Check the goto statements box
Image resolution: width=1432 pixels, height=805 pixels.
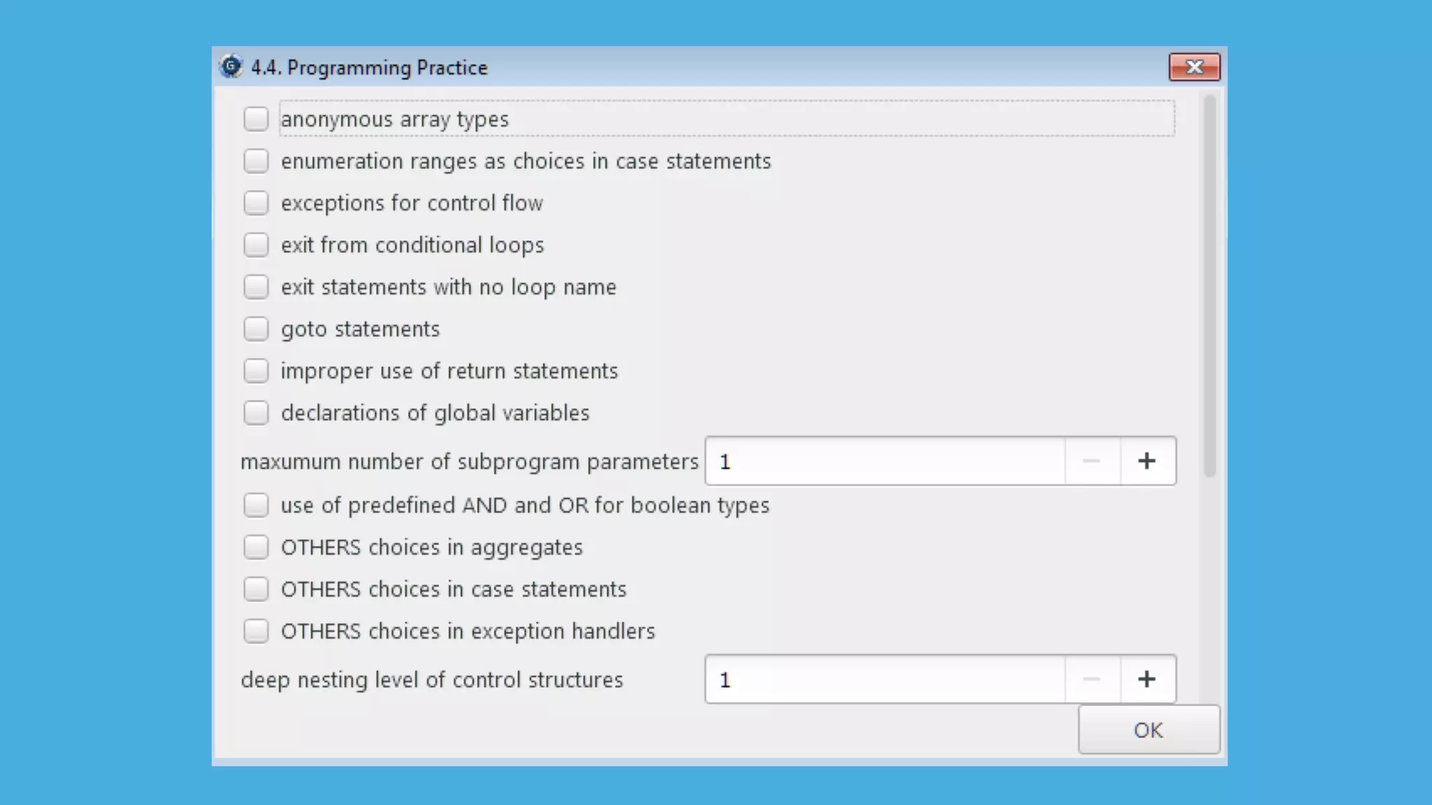(x=256, y=328)
